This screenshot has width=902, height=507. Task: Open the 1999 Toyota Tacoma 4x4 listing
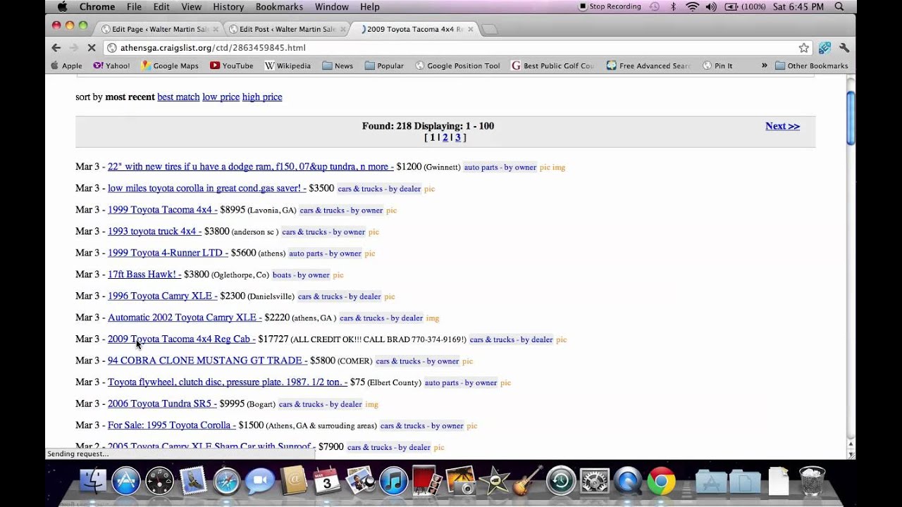point(163,210)
